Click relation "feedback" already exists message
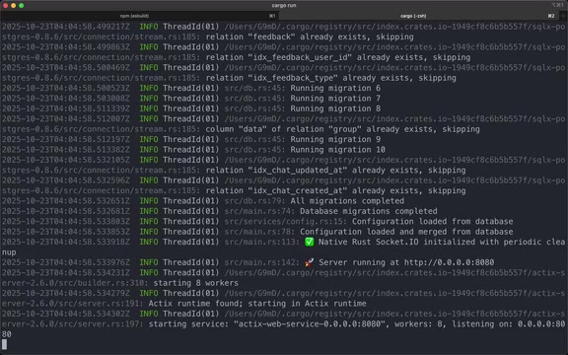Screen dimensions: 568x355 click(x=310, y=36)
